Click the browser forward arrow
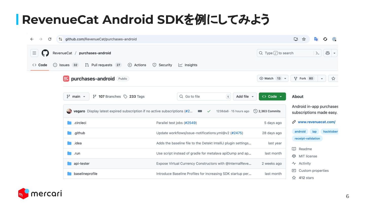This screenshot has height=205, width=365. [41, 39]
